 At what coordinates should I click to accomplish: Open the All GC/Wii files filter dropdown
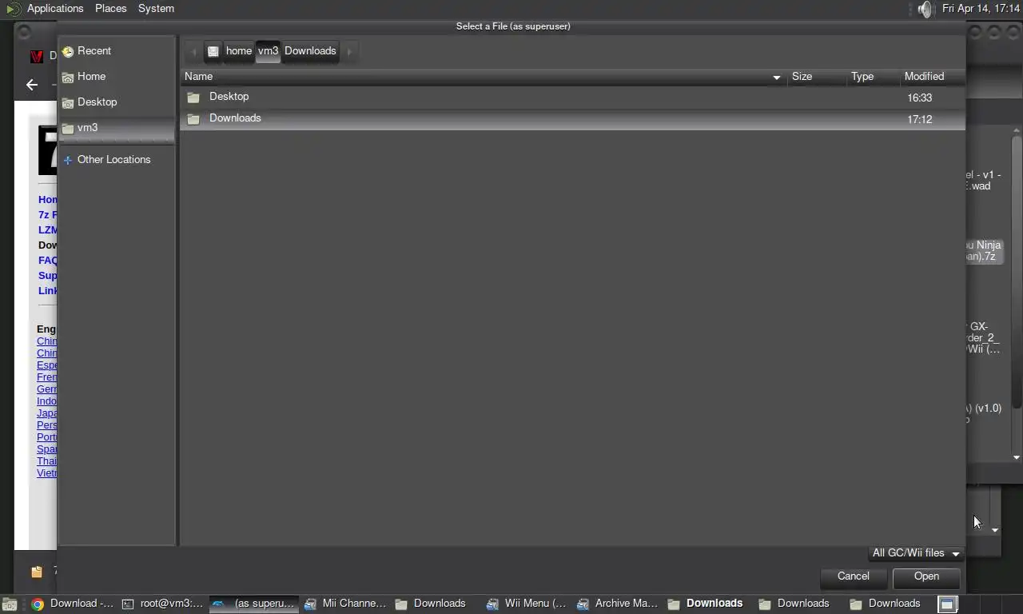(x=916, y=553)
